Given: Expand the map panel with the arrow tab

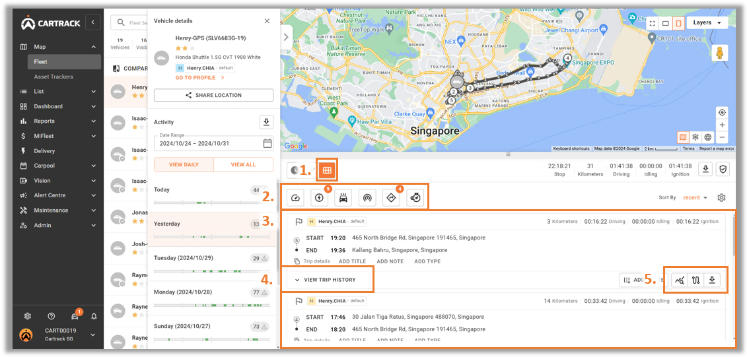Looking at the screenshot, I should click(x=286, y=37).
